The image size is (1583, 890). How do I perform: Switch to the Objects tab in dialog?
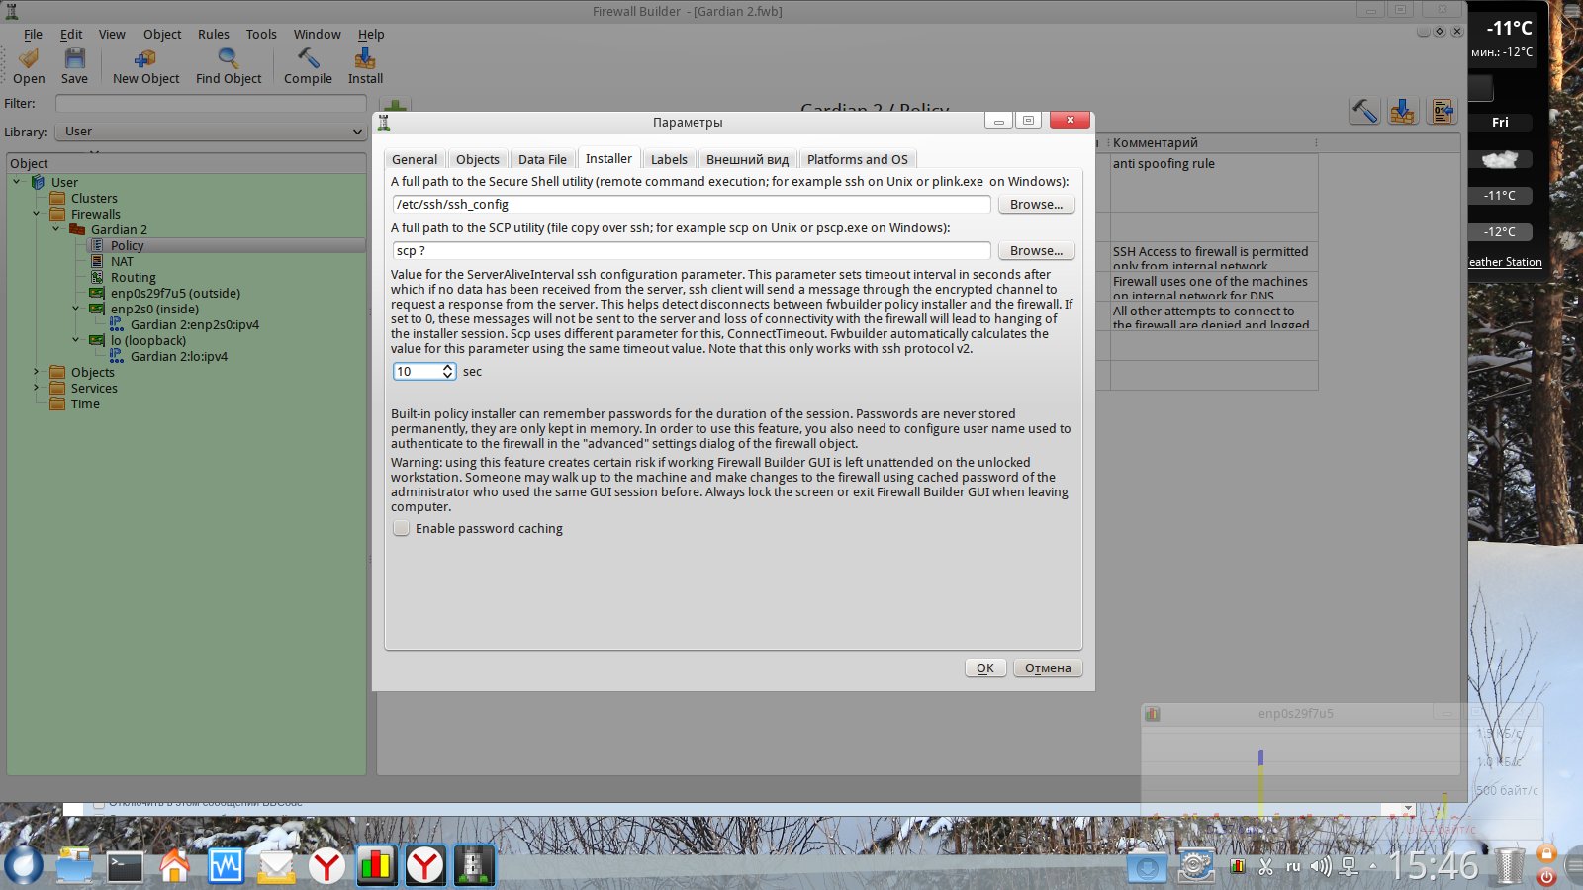coord(477,159)
